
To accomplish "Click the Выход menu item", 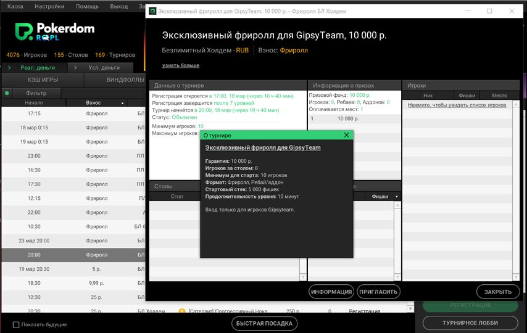I will coord(119,6).
